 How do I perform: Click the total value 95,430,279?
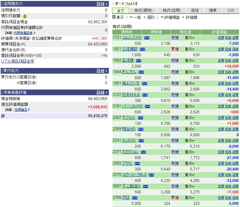[x=97, y=116]
